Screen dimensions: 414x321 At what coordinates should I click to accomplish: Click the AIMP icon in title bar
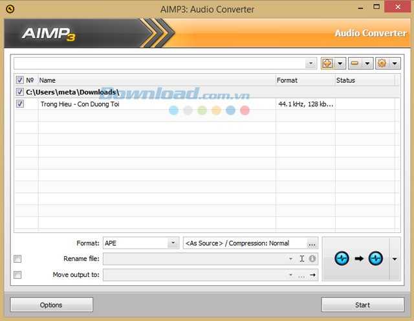click(x=9, y=9)
